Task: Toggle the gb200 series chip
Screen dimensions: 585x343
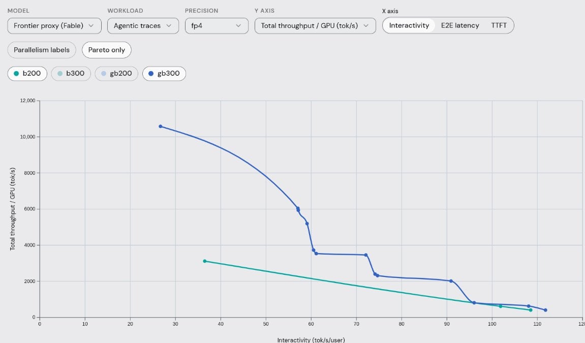Action: 116,74
